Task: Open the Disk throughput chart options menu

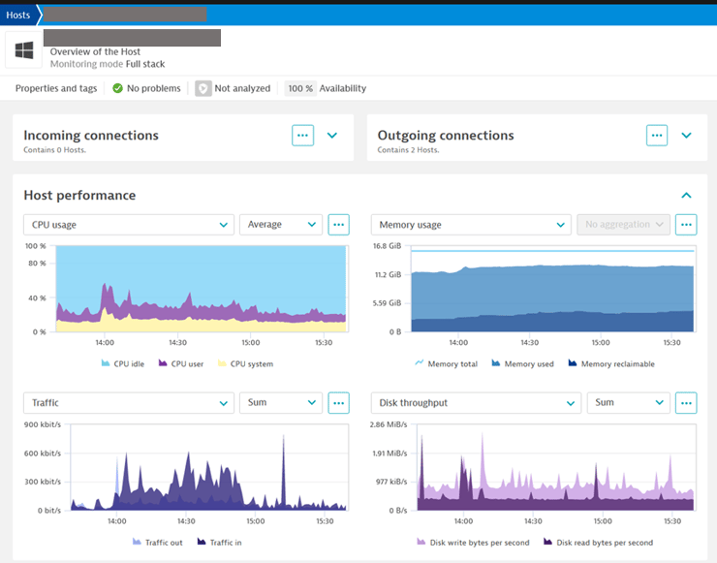Action: click(x=686, y=403)
